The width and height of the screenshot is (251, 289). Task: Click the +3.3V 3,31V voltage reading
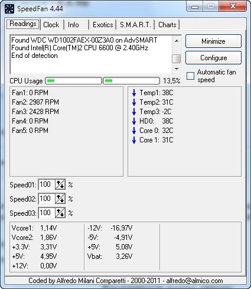tap(34, 247)
